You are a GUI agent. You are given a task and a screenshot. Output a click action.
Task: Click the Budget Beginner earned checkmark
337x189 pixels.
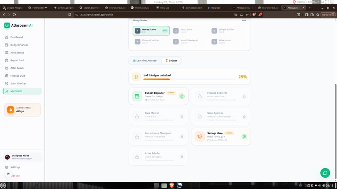point(182,96)
